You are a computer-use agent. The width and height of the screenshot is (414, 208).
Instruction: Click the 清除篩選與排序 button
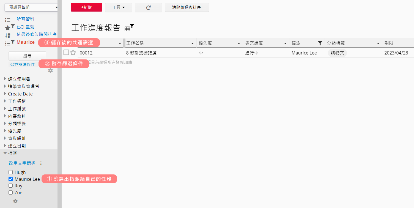[187, 7]
